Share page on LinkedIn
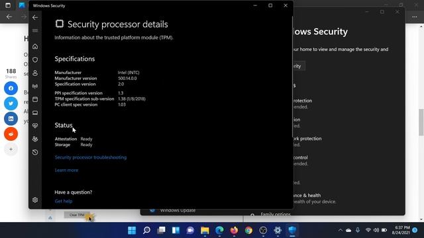Screen dimensions: 424x238 click(11, 119)
